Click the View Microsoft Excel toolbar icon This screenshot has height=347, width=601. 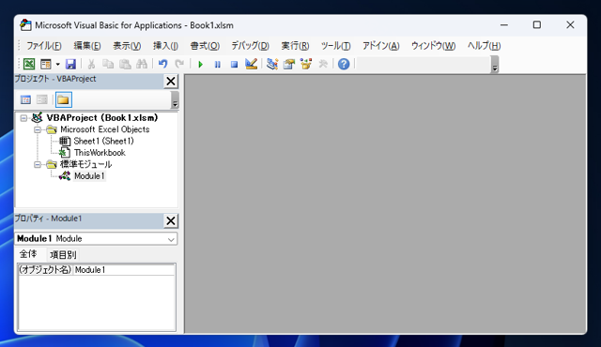(29, 64)
